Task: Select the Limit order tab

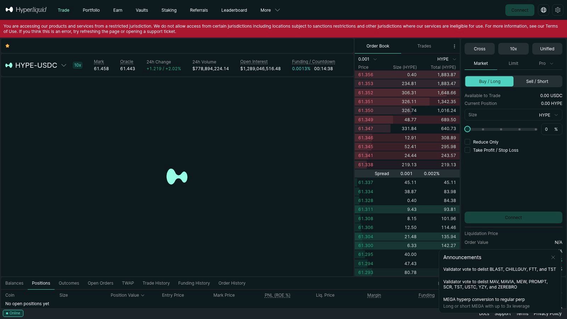Action: pyautogui.click(x=513, y=63)
